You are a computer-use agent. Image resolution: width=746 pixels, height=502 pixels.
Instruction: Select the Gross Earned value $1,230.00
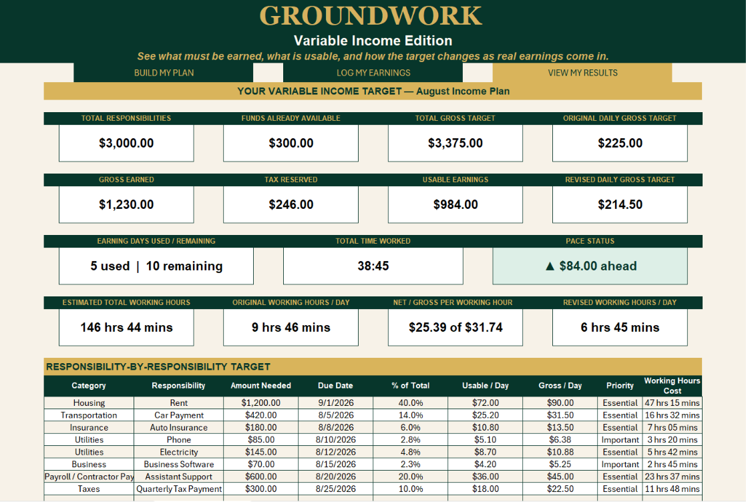point(126,204)
